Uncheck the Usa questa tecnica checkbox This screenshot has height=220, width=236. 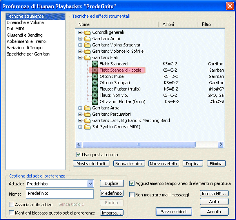[79, 155]
